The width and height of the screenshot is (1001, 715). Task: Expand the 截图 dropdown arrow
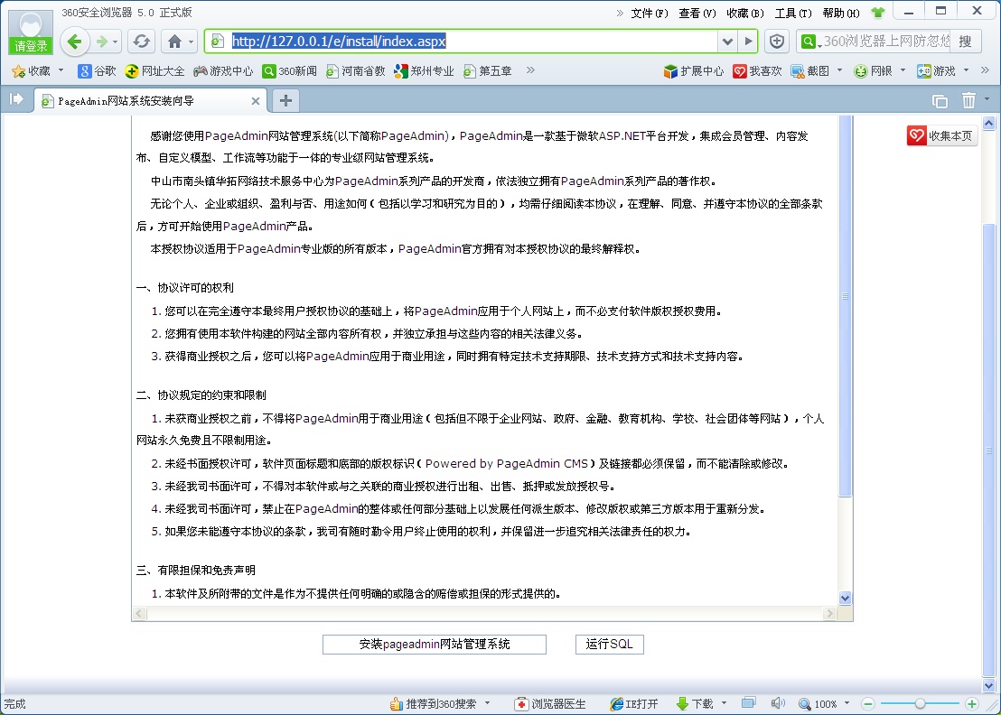pos(839,70)
